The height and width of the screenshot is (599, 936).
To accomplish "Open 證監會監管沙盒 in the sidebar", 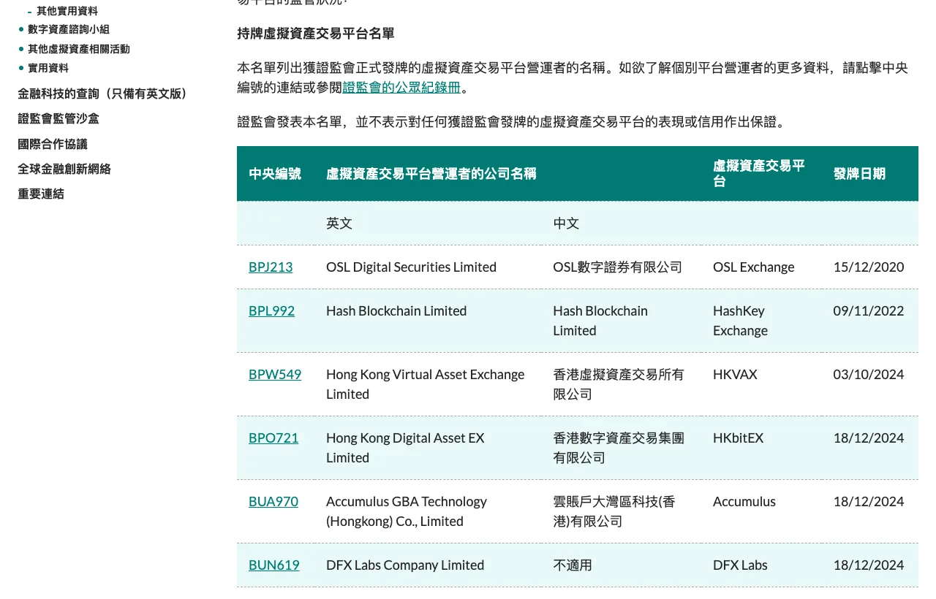I will 58,118.
